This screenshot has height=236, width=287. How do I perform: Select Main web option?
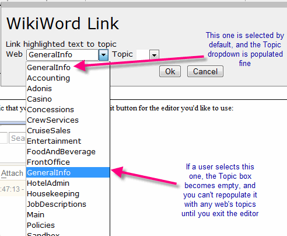68,215
